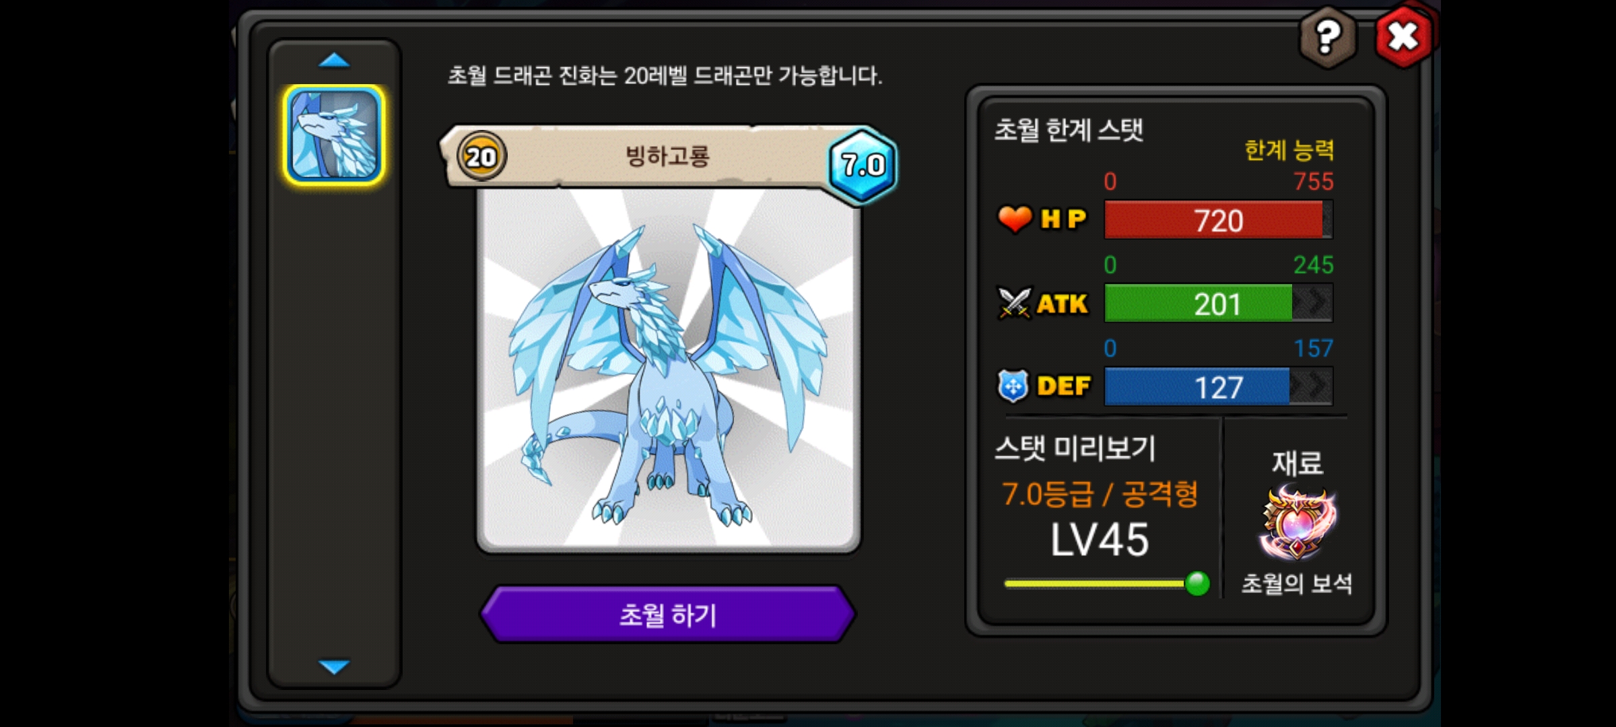Click the 한계 능력 yellow label

1289,149
